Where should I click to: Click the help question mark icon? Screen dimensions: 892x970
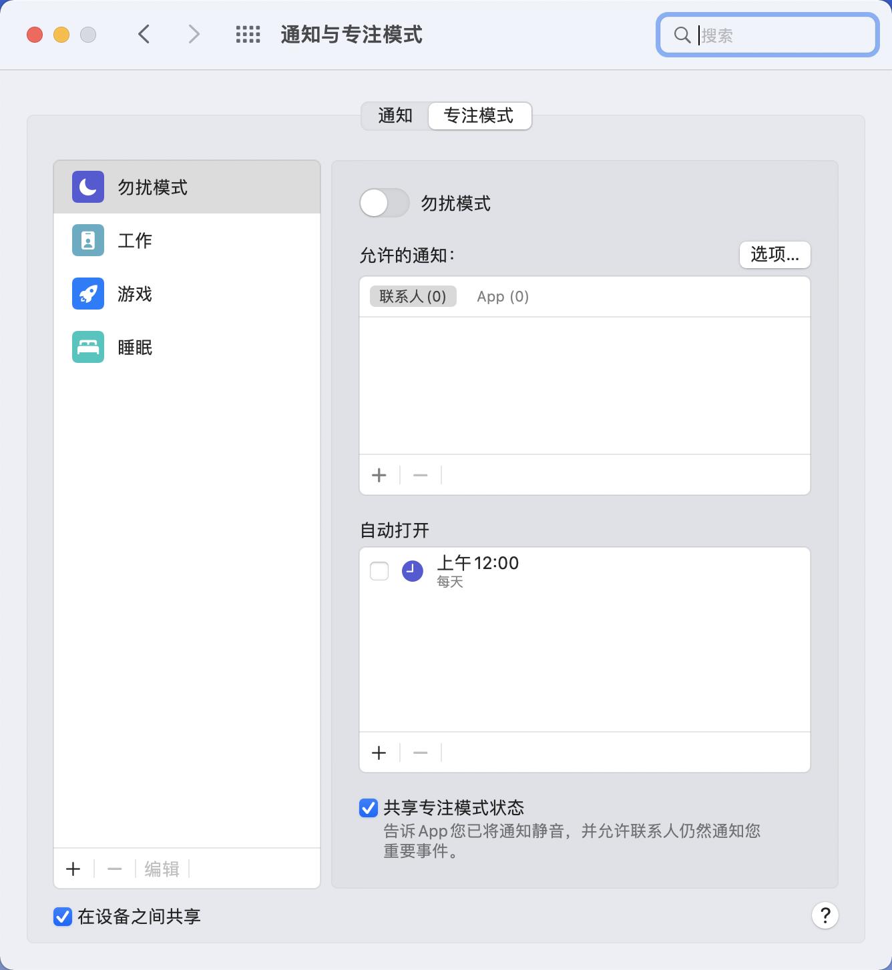825,916
